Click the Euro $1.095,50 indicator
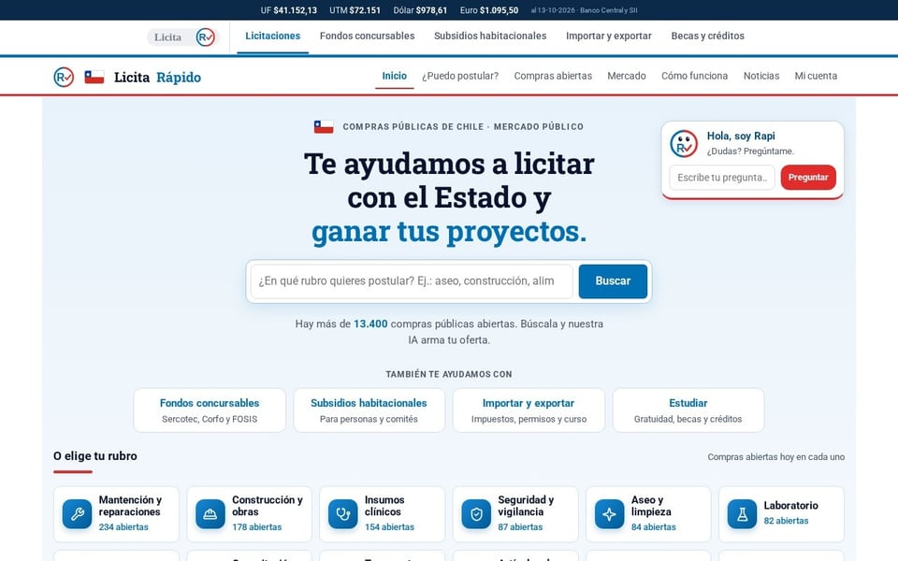 pyautogui.click(x=489, y=10)
